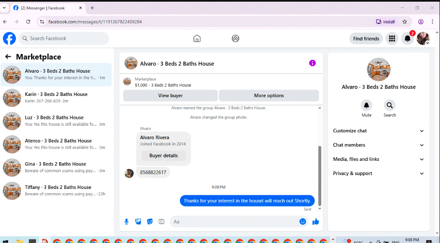This screenshot has height=243, width=440.
Task: Click the chat scroll down arrow
Action: pos(320,209)
